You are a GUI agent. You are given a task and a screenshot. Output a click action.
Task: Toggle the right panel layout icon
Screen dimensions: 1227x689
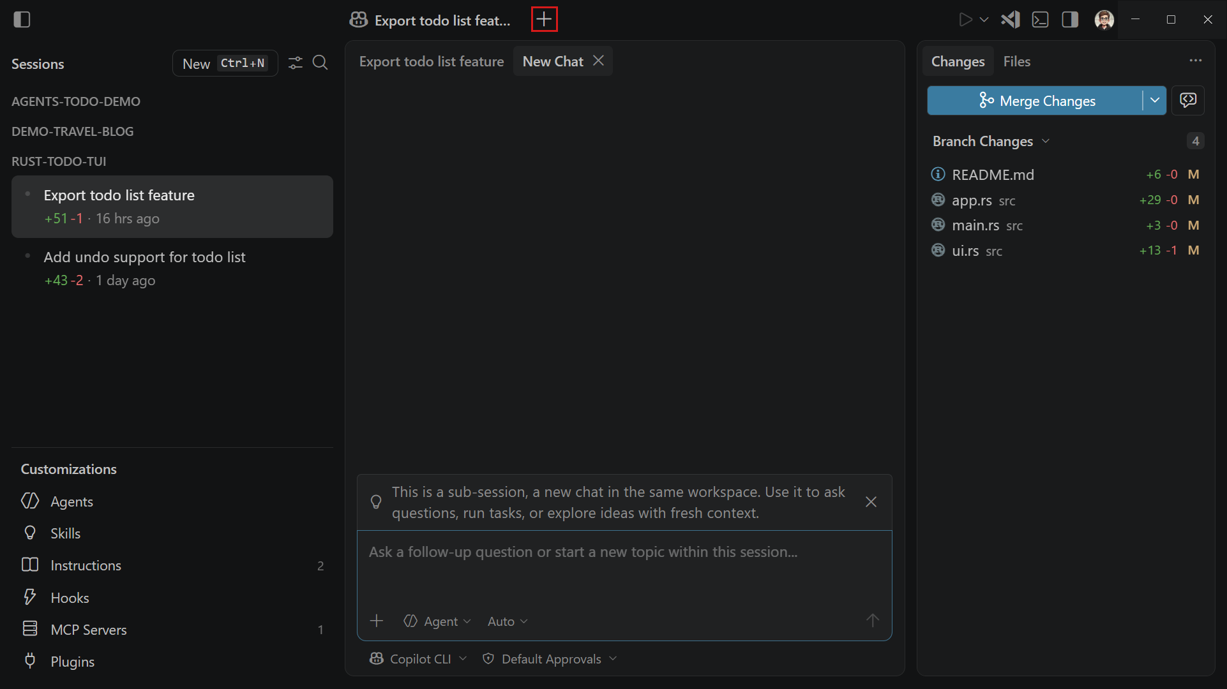pos(1069,19)
